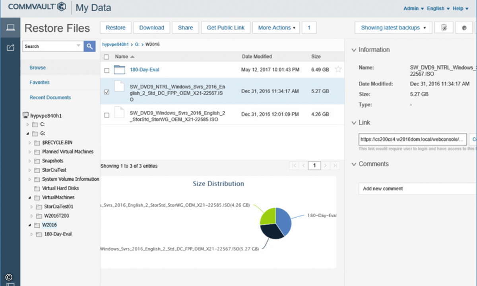Select Browse in the left navigation
This screenshot has height=286, width=477.
click(37, 68)
